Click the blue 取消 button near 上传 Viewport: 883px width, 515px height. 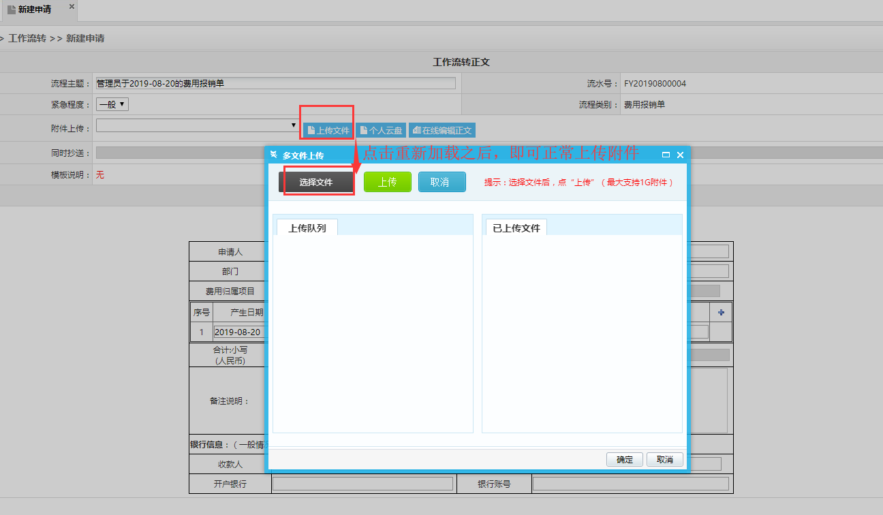(441, 182)
